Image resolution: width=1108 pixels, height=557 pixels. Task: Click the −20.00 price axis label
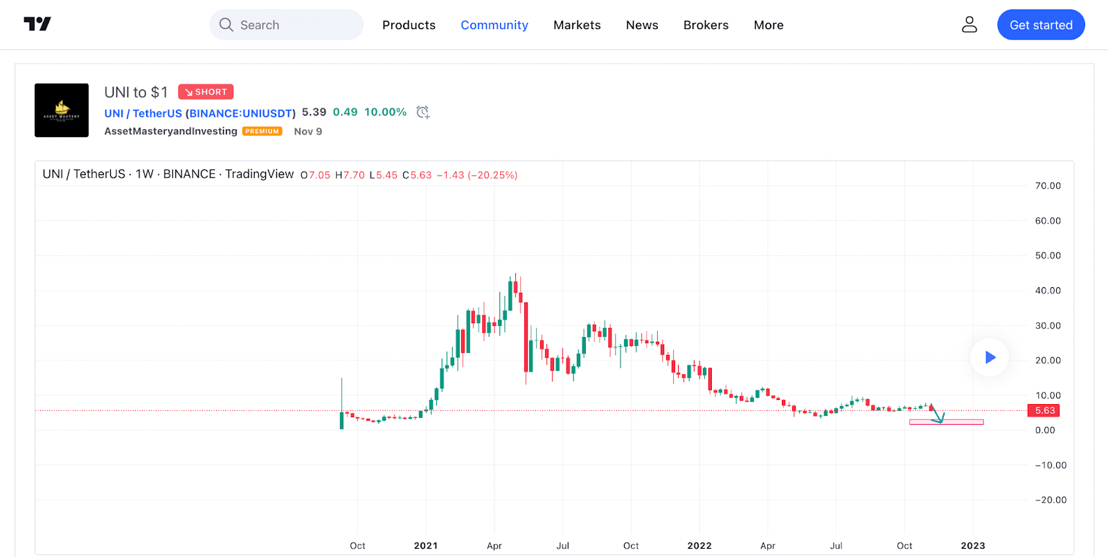(1051, 500)
